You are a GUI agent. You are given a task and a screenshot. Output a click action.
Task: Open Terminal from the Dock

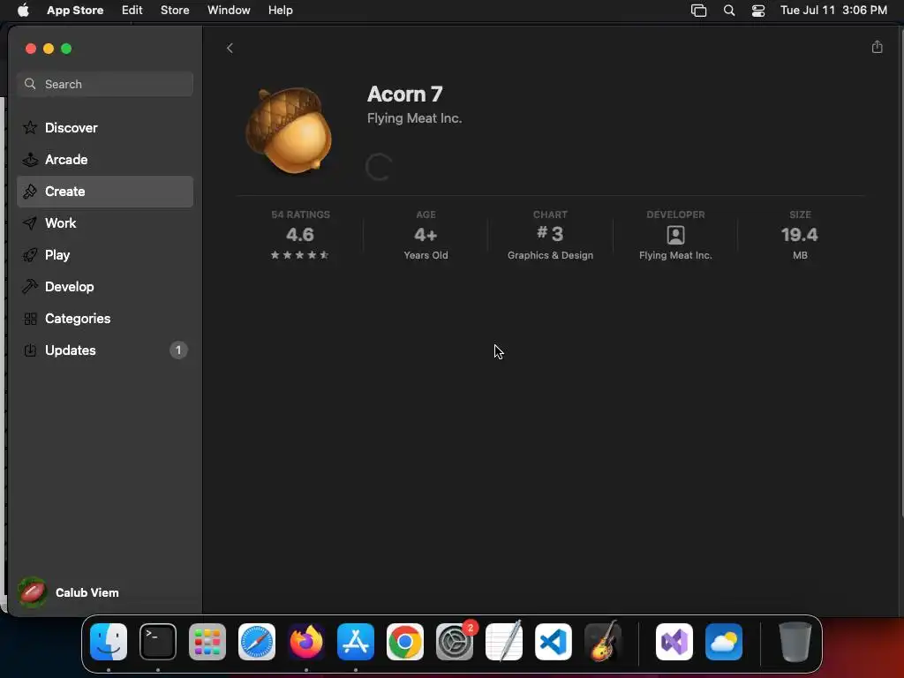point(158,642)
